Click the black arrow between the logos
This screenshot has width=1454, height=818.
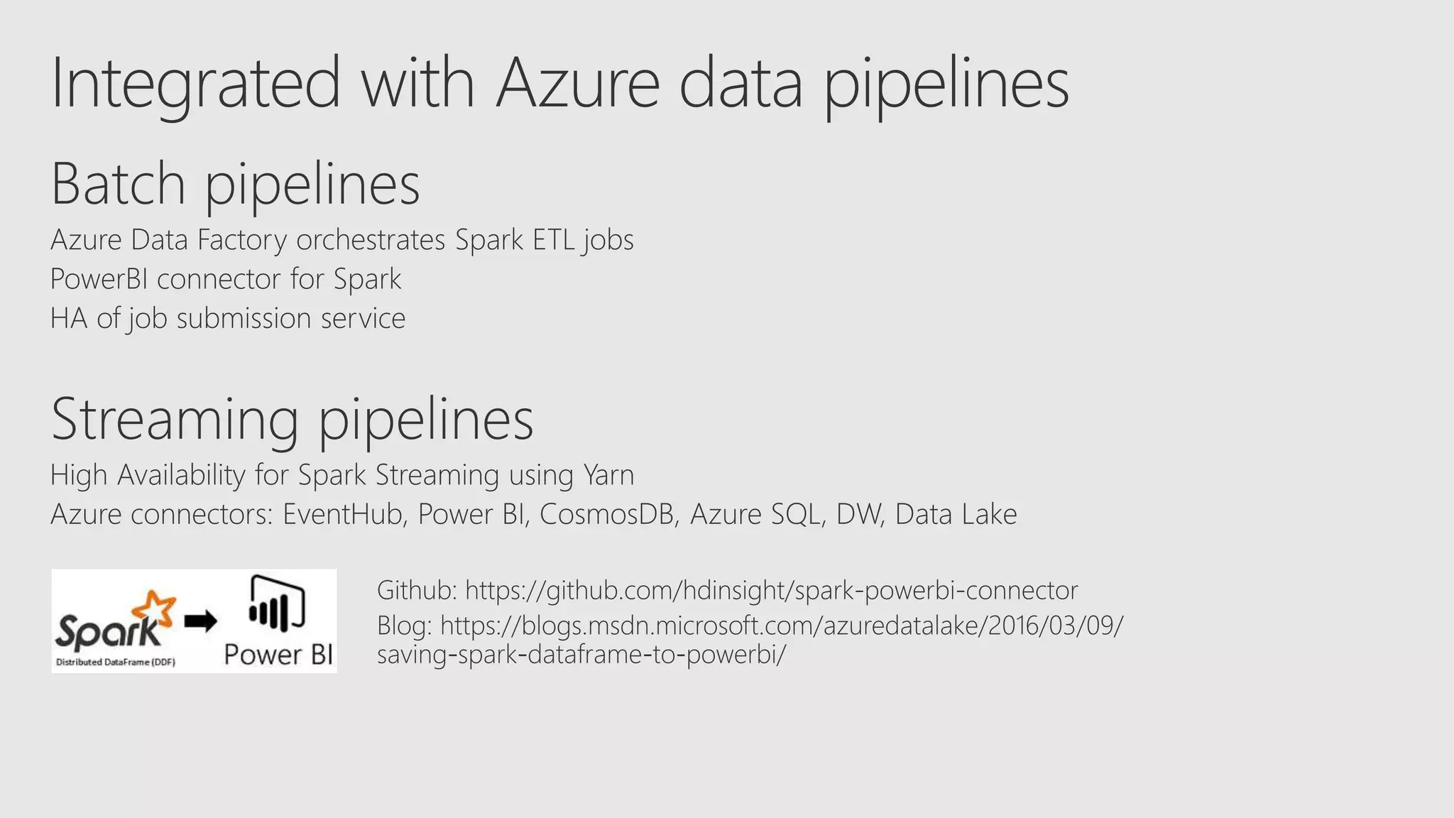tap(201, 622)
